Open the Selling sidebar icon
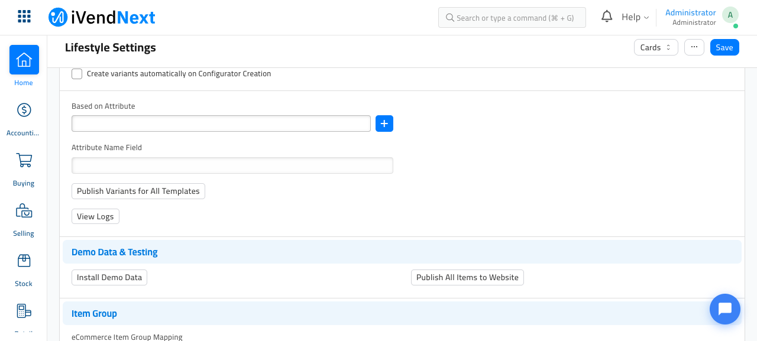Screen dimensions: 757x341 [x=24, y=210]
